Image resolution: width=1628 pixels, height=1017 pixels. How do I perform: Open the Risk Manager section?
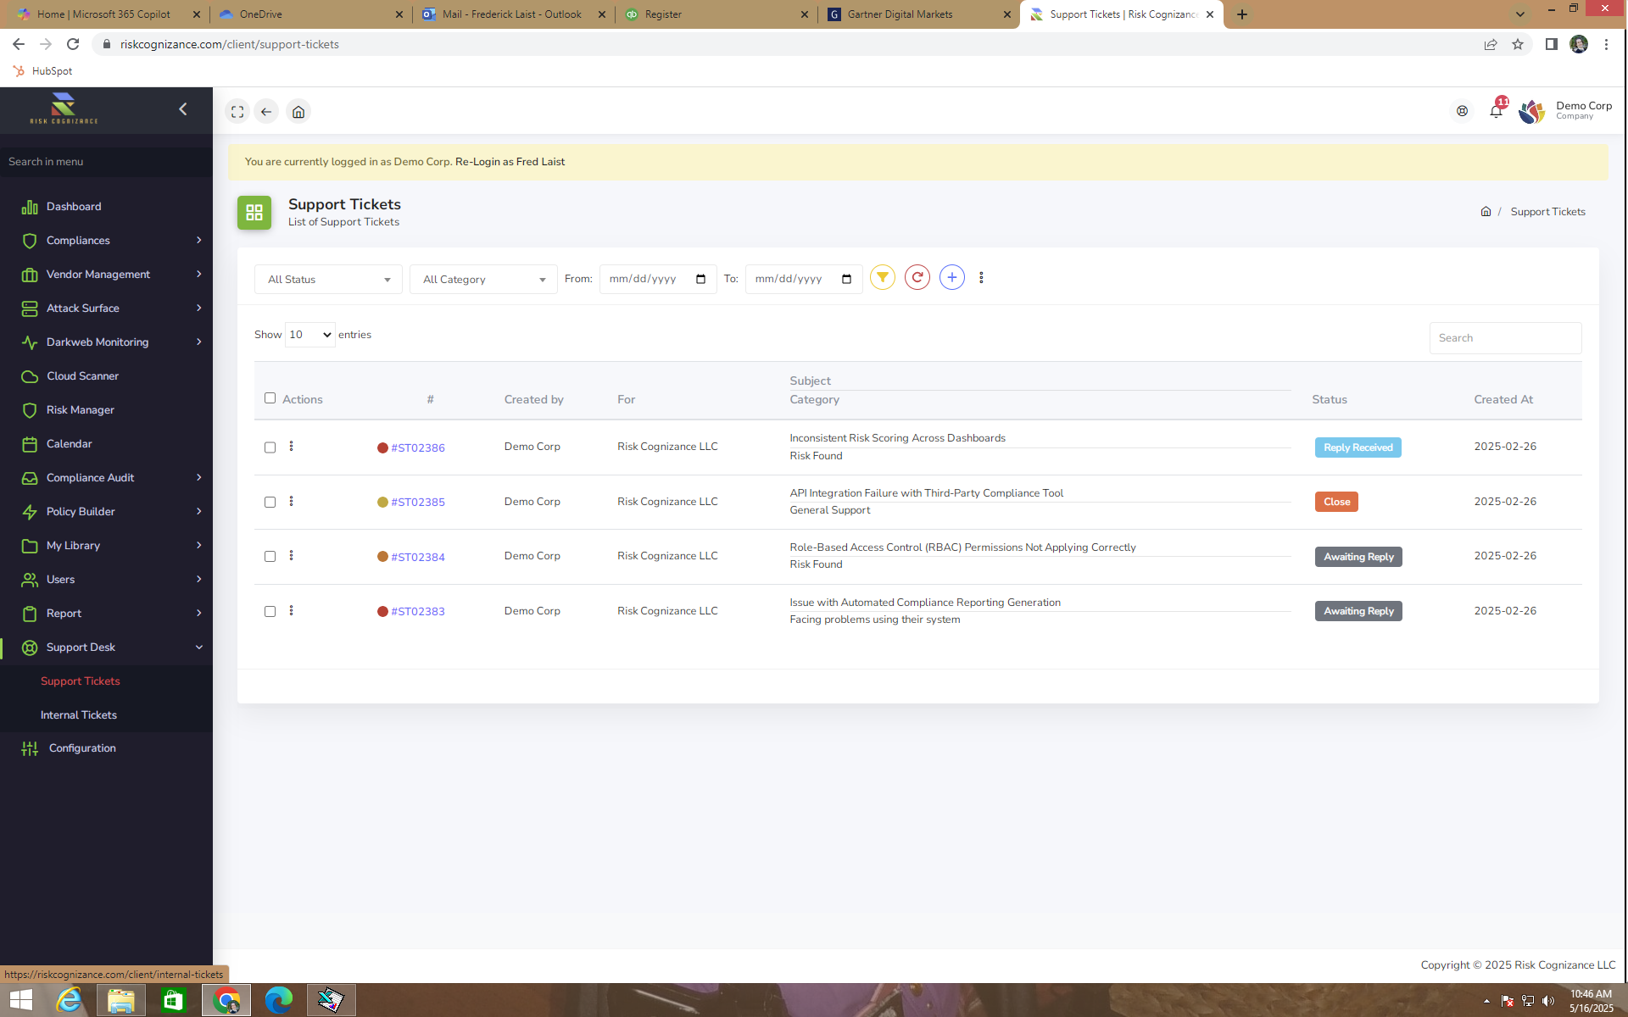[79, 409]
